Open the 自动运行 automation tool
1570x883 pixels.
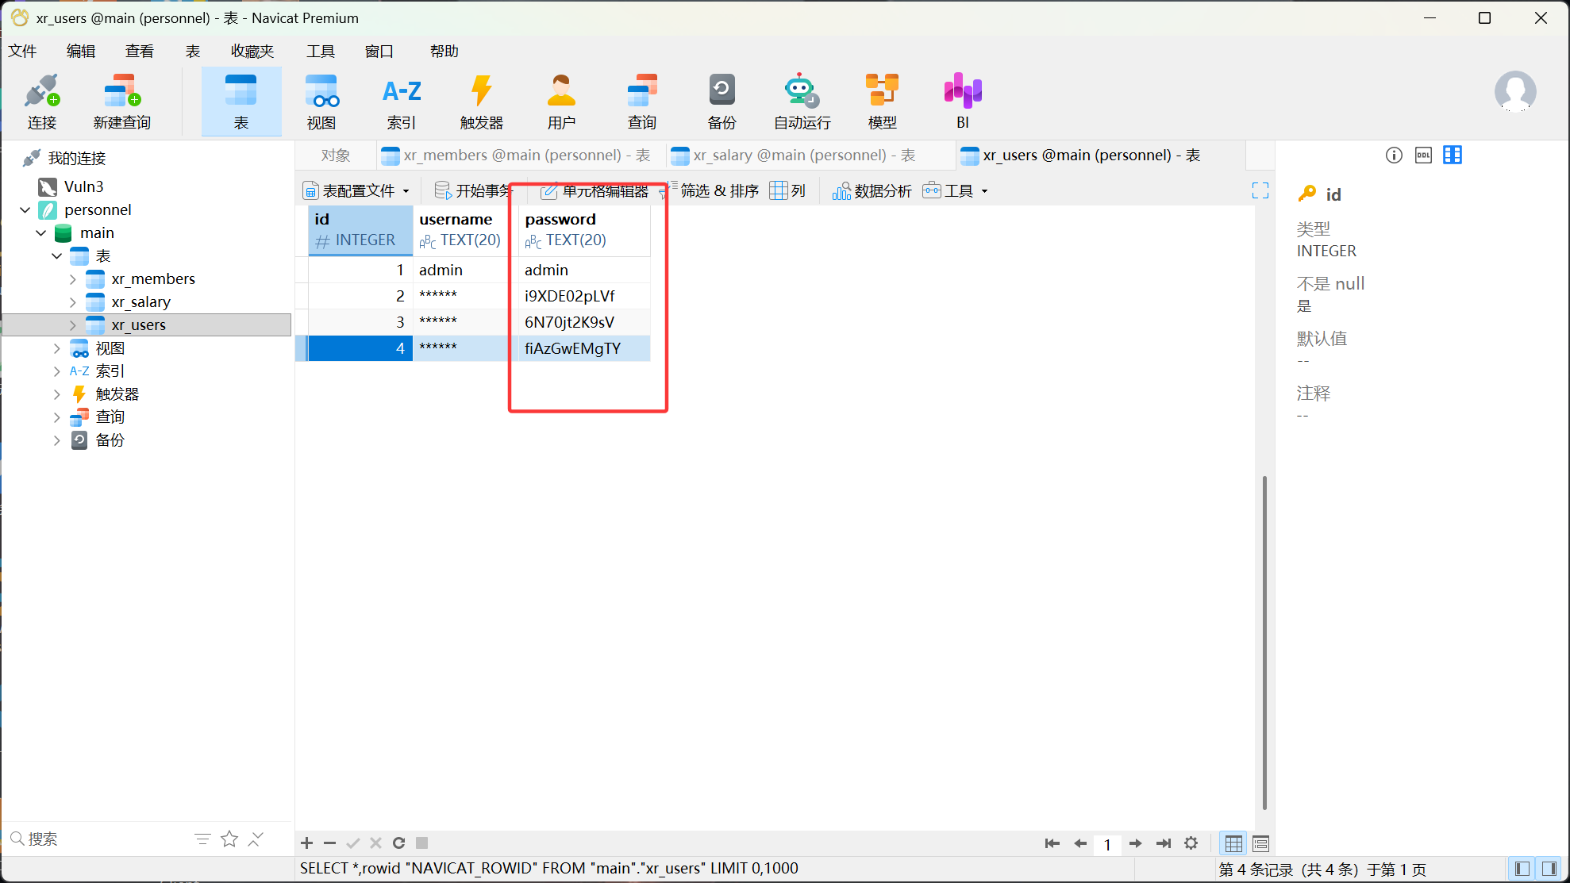tap(802, 101)
